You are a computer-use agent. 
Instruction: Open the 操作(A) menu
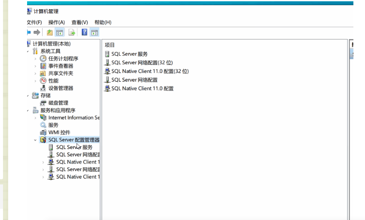57,23
